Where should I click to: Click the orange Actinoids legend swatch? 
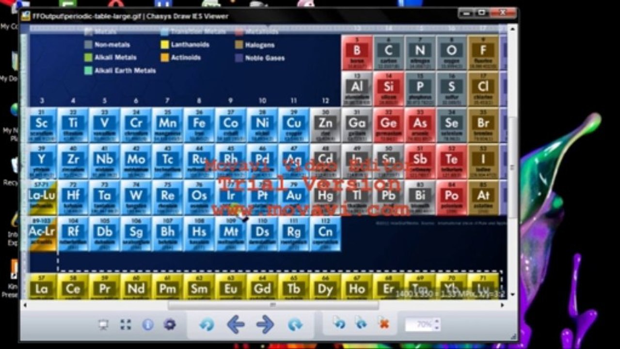(164, 57)
